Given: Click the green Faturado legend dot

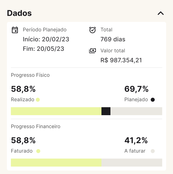Looking at the screenshot, I should (38, 151).
